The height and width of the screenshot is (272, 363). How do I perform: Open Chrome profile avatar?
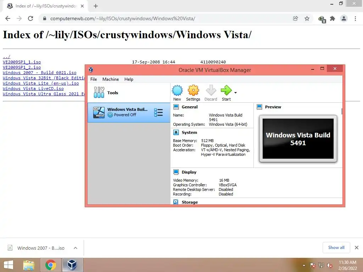344,18
